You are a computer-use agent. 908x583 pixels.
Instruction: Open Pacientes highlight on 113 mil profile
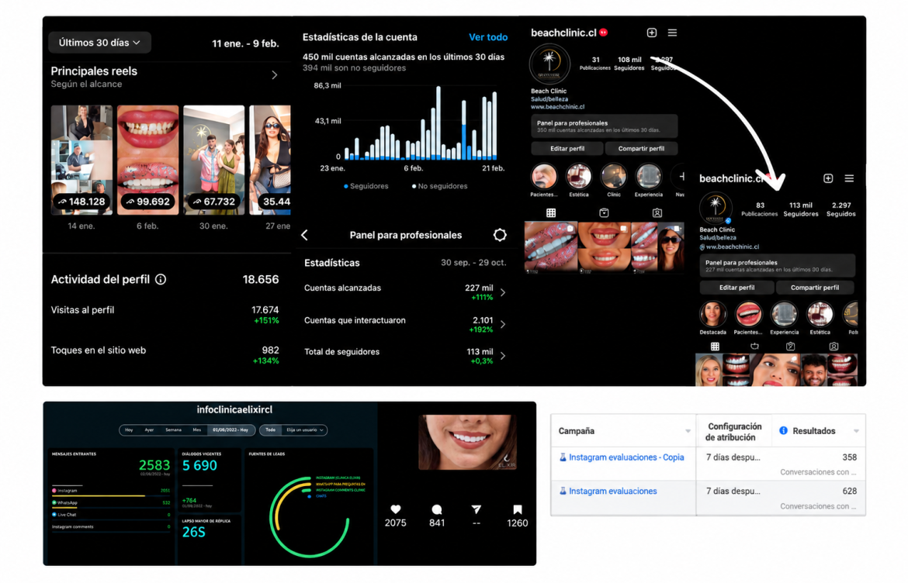click(748, 314)
